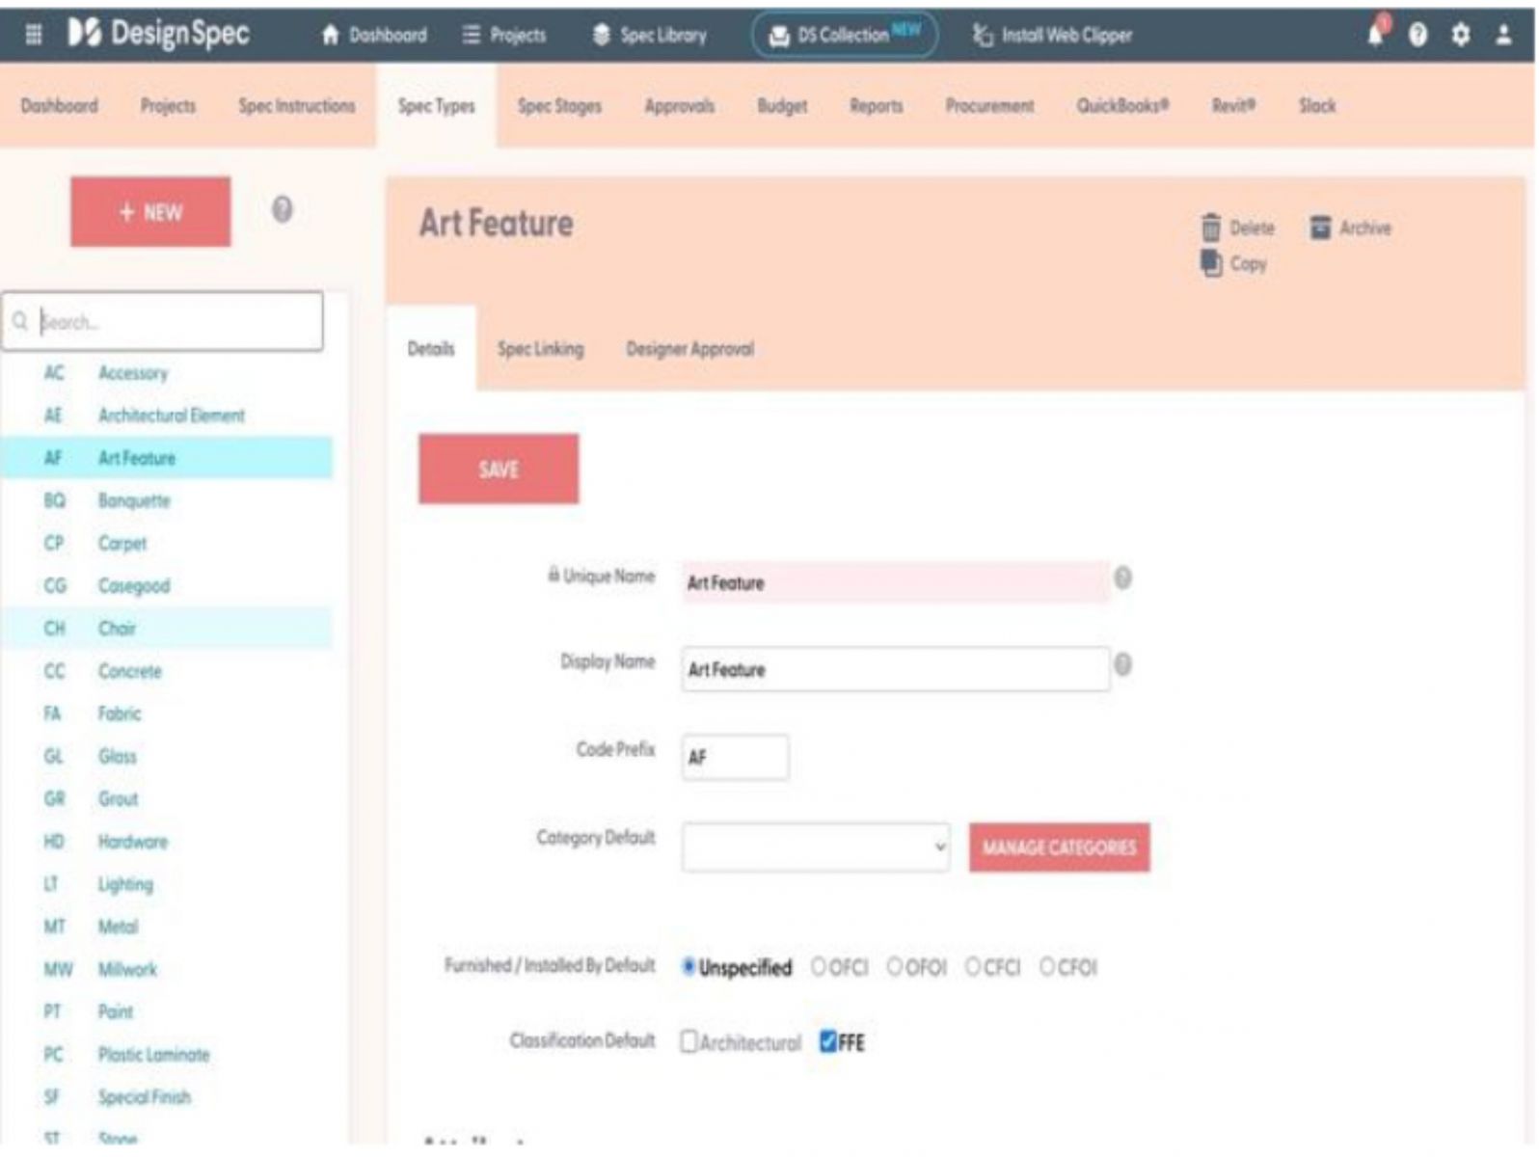Select the CFOI radio option
The width and height of the screenshot is (1539, 1157).
pyautogui.click(x=1047, y=966)
